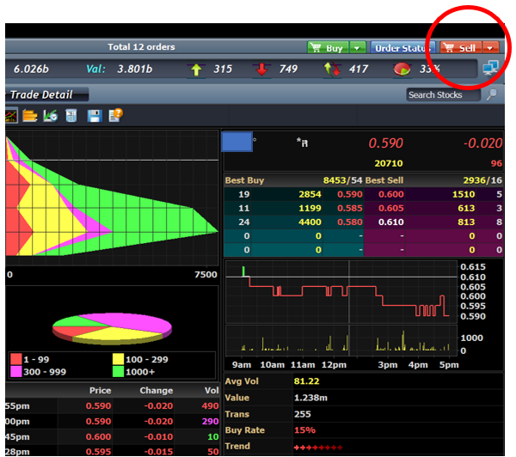Click the green 1000+ legend swatch
Viewport: 516px width, 457px height.
pos(118,371)
